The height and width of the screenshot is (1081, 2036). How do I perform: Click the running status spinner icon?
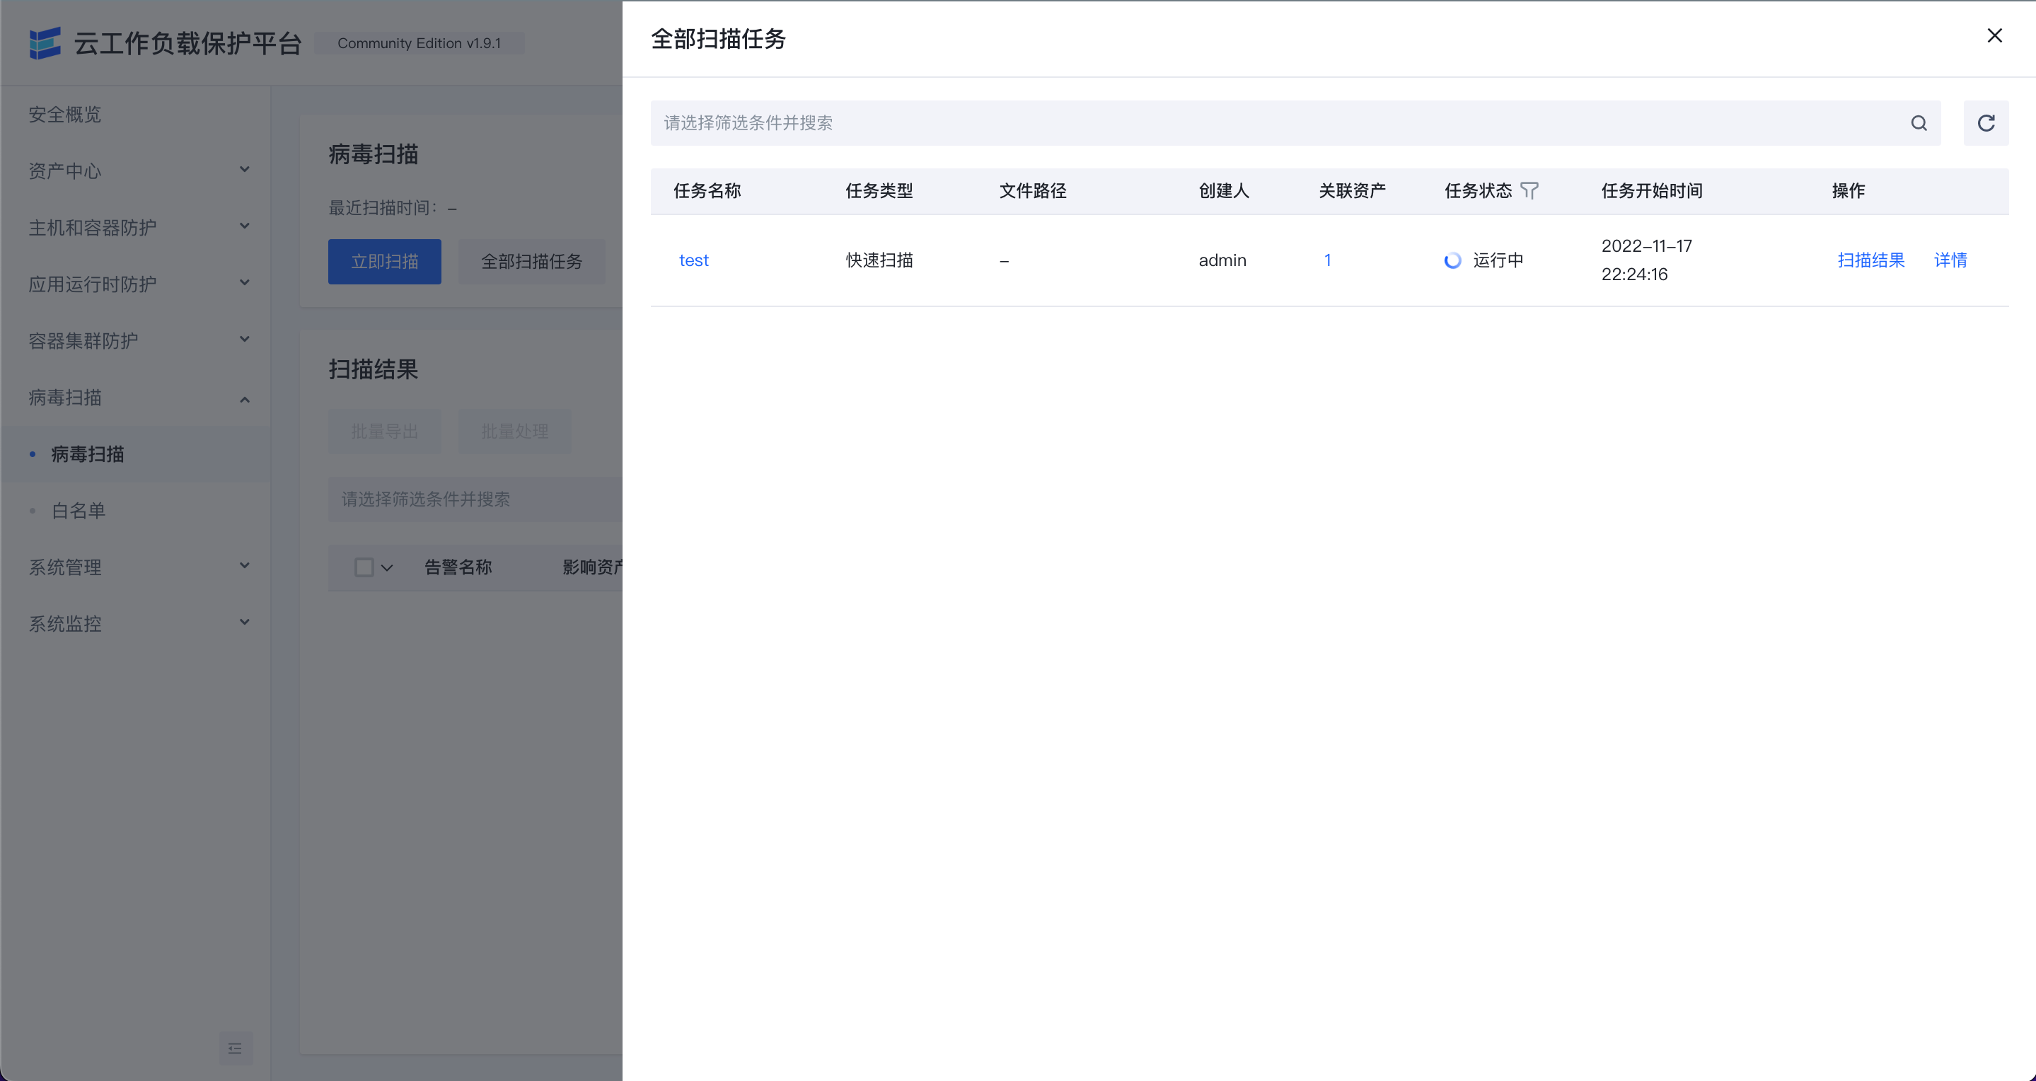(x=1452, y=261)
